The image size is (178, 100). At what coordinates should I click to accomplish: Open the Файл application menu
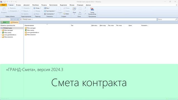click(4, 5)
